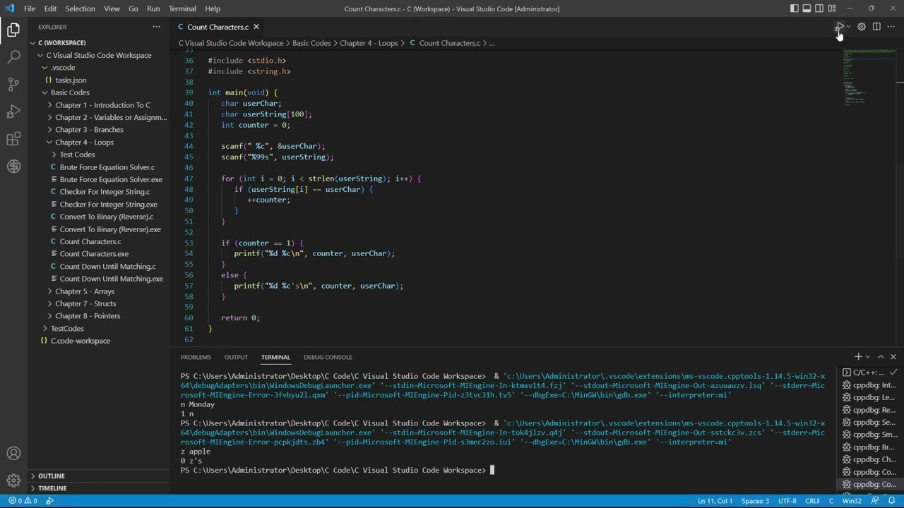Switch to the PROBLEMS panel tab

pos(196,357)
